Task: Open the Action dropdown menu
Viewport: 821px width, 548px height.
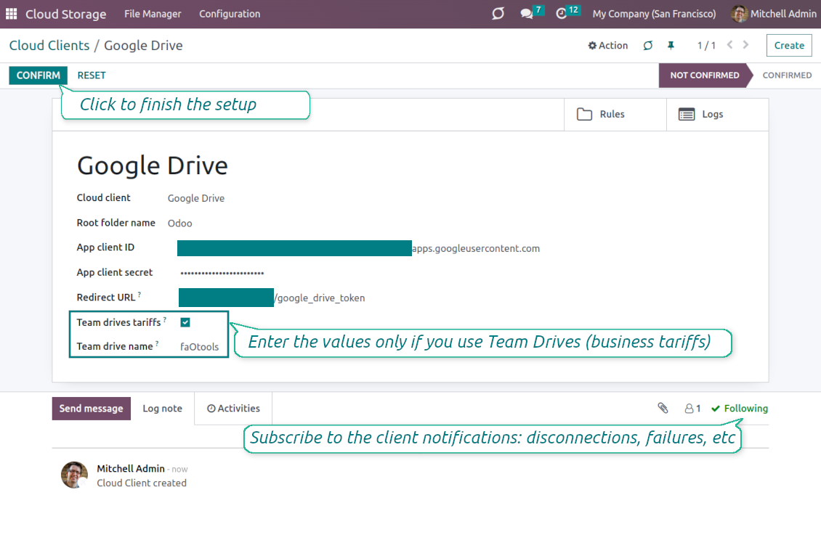Action: pos(608,46)
